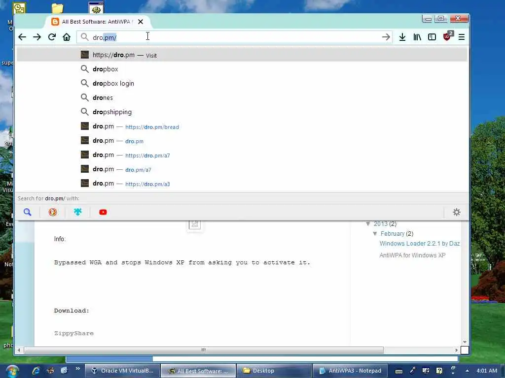Open the hamburger application menu

(x=462, y=37)
